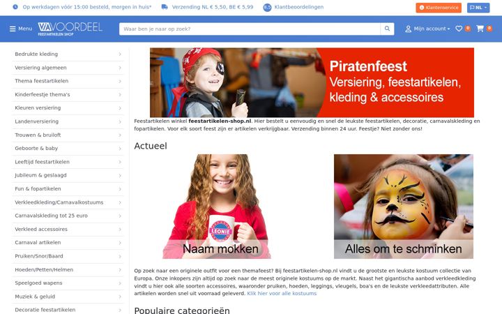Open the Naam mokken tile

[217, 207]
